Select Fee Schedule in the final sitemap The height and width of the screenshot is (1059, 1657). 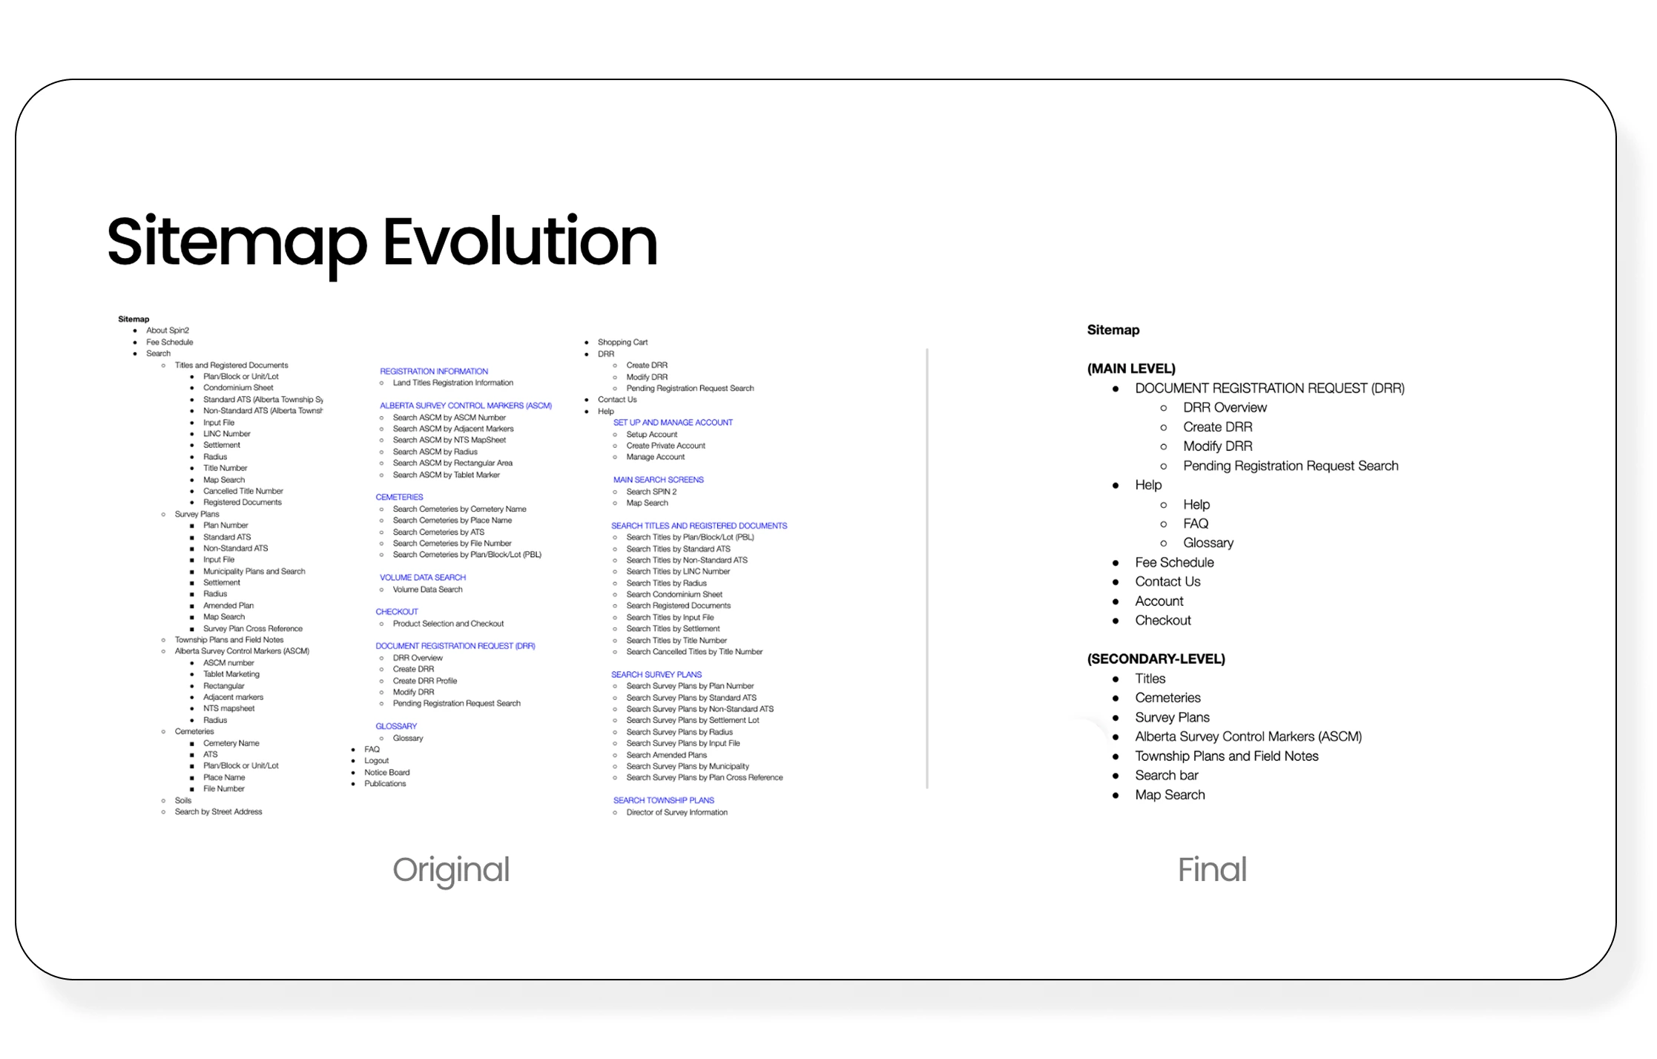click(1174, 562)
